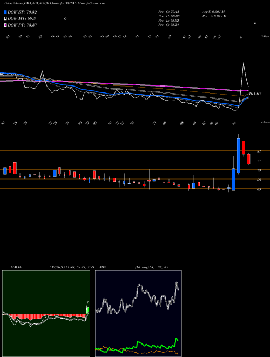The image size is (270, 357).
Task: Click the tallest blue candlestick near 81
Action: [239, 156]
